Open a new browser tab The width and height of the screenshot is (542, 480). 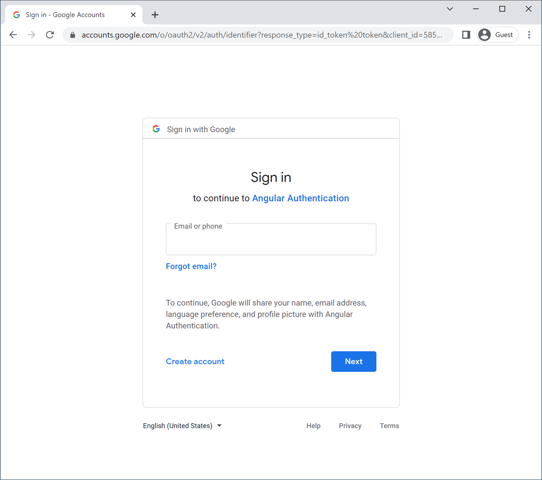[155, 15]
